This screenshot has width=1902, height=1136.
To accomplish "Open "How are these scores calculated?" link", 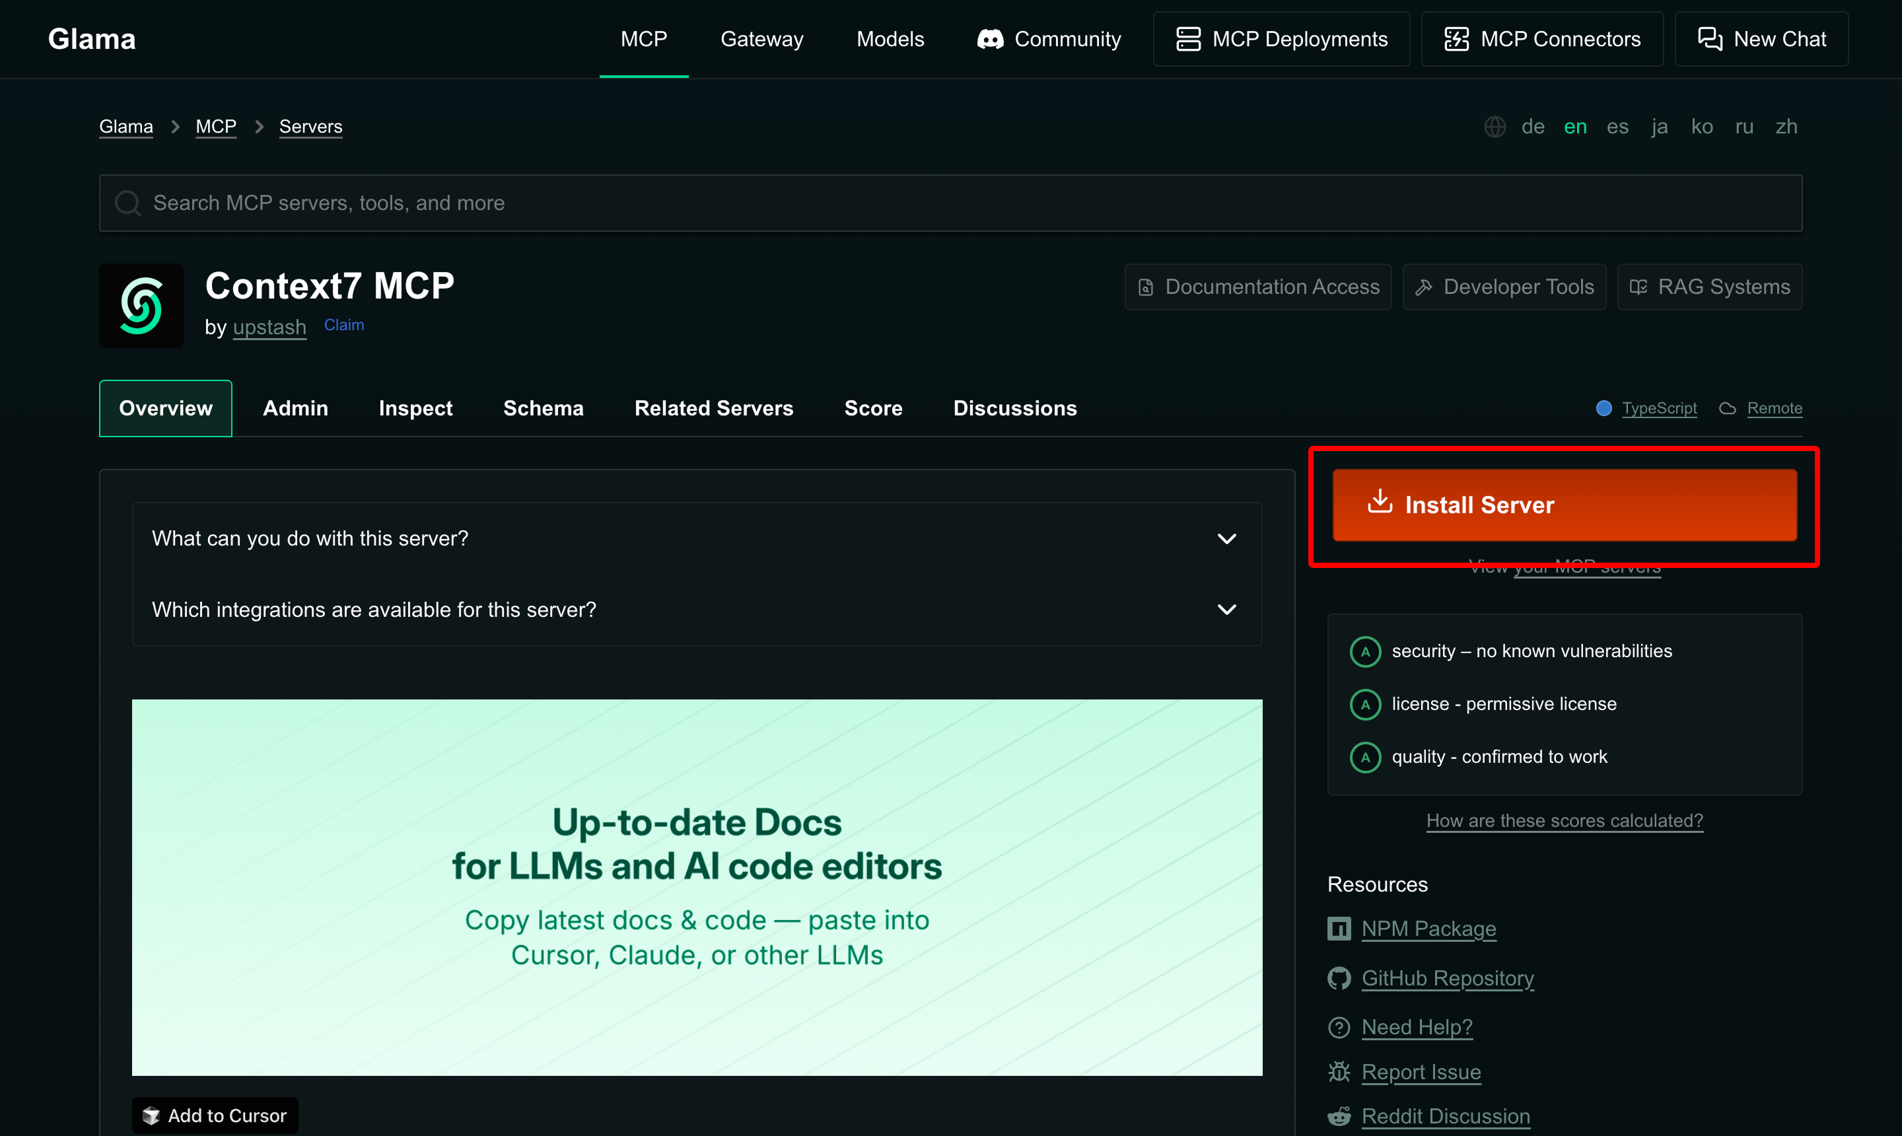I will pyautogui.click(x=1564, y=820).
